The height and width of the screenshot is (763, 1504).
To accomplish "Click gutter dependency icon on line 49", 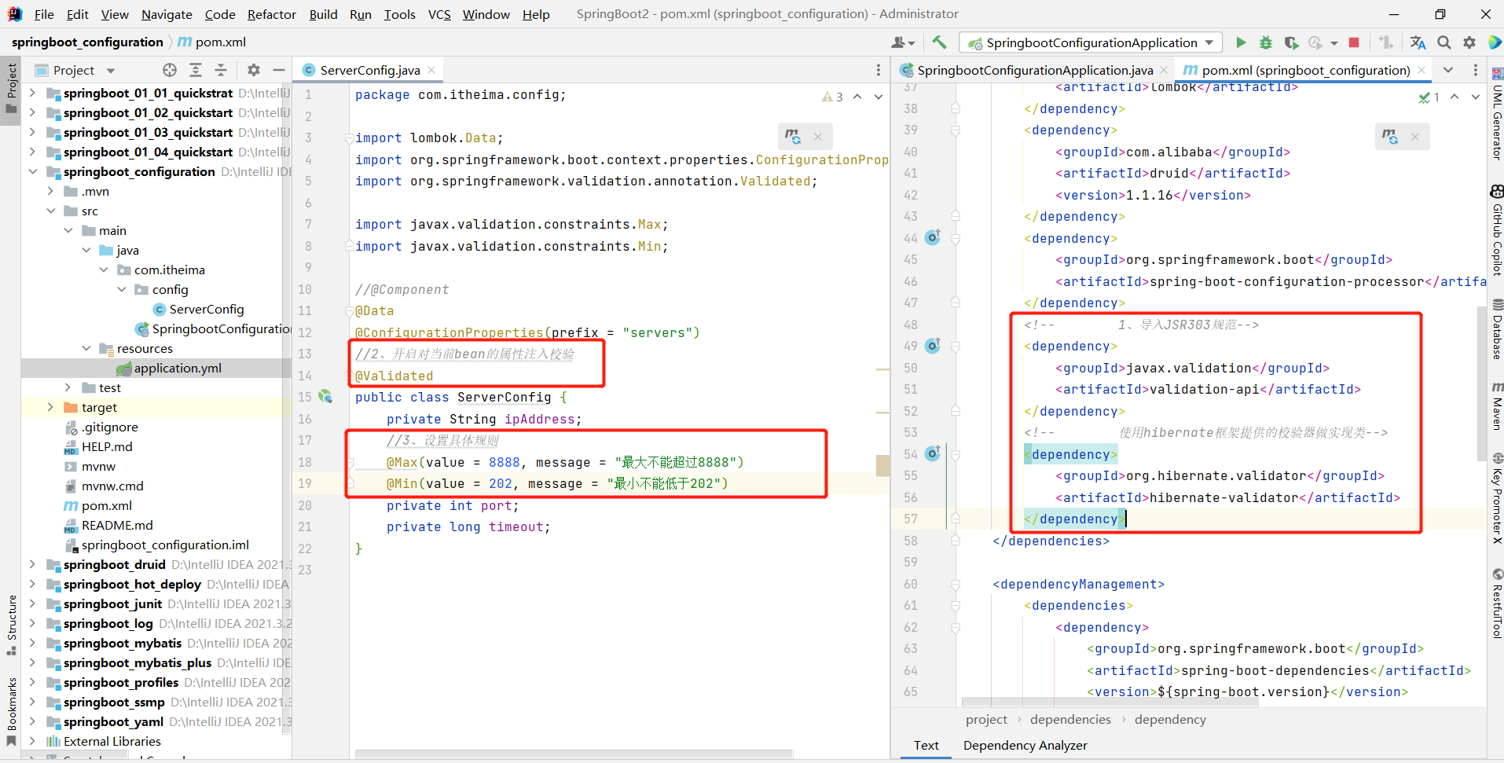I will (933, 345).
